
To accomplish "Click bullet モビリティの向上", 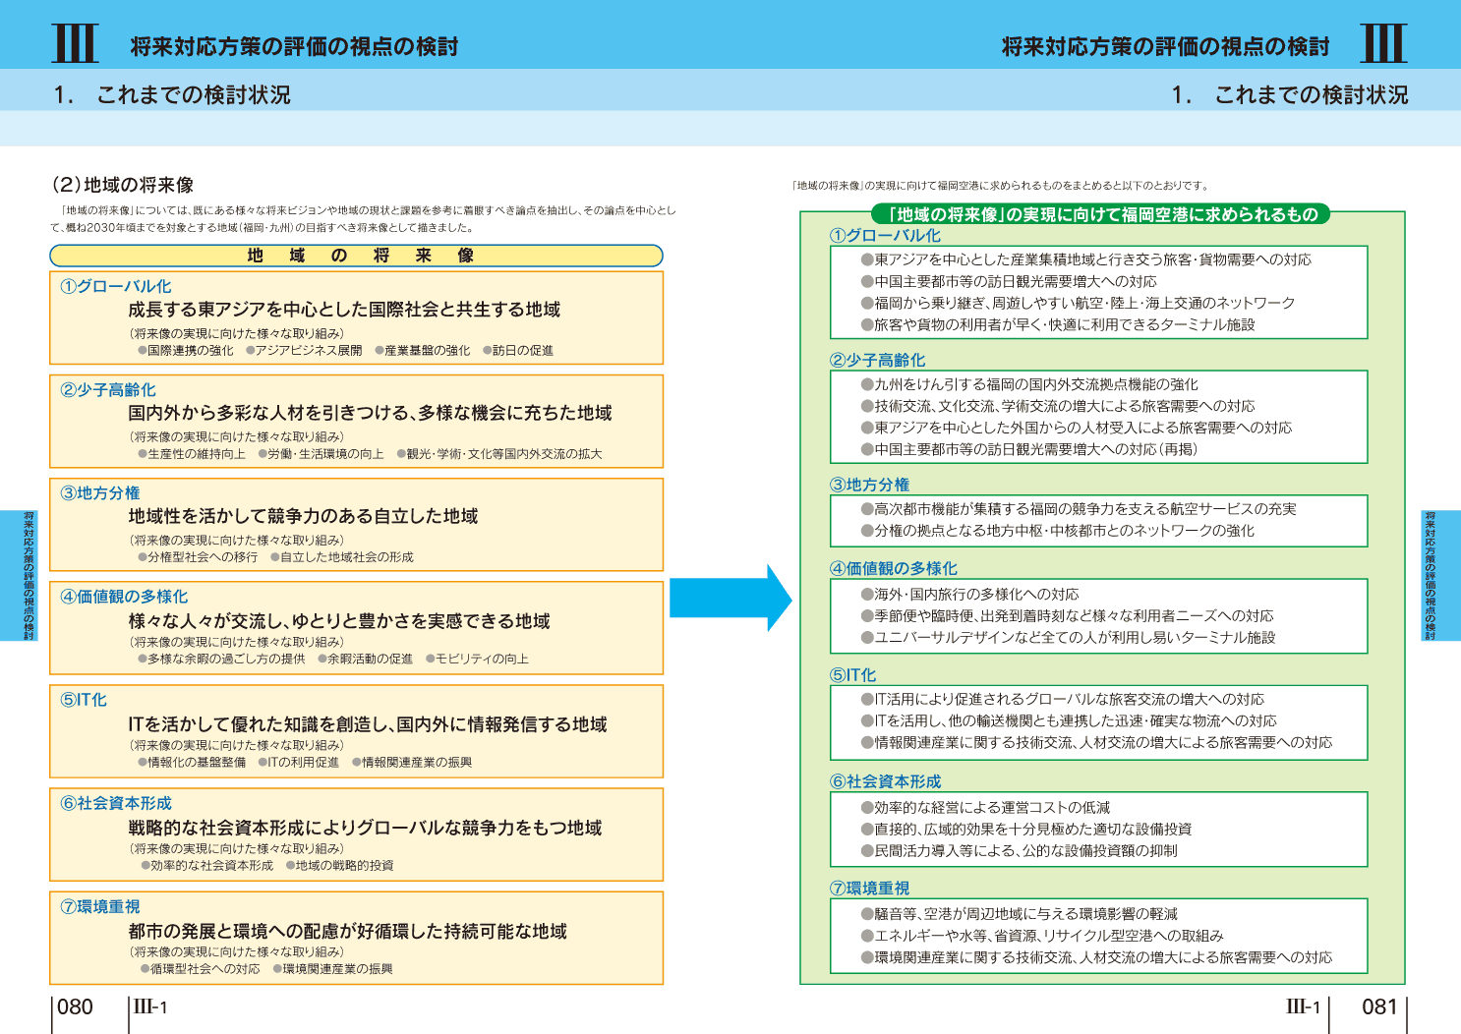I will pos(477,659).
